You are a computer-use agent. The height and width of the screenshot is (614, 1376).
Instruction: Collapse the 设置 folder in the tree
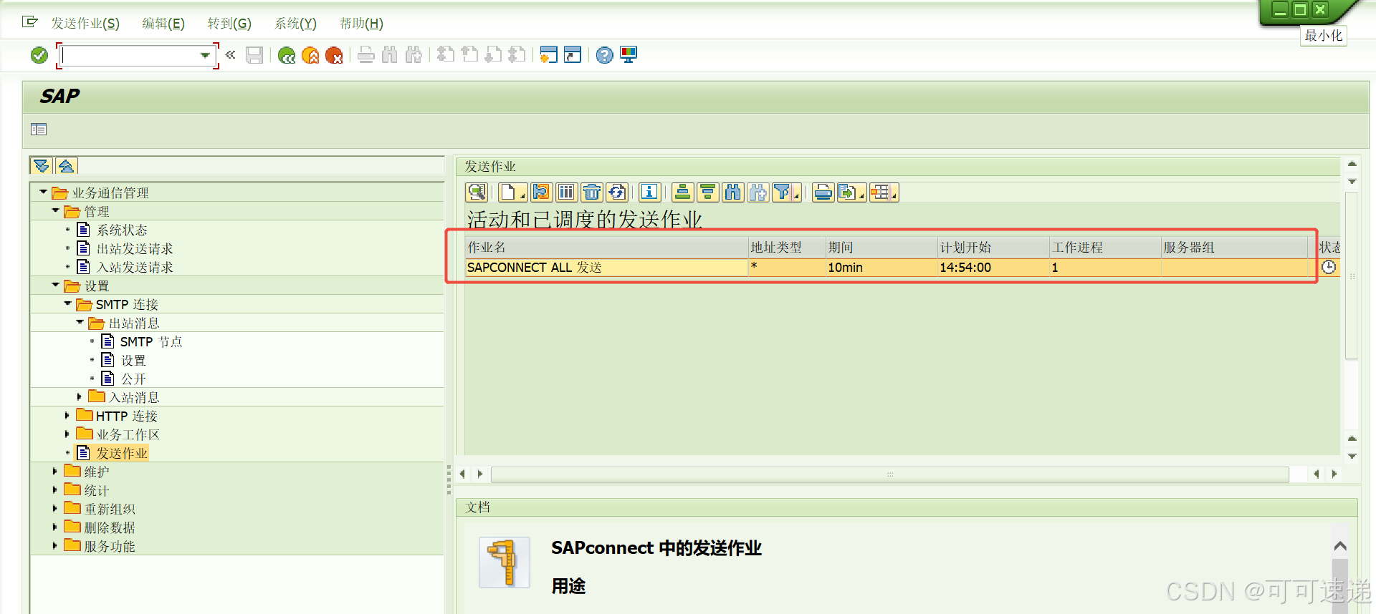[x=55, y=285]
